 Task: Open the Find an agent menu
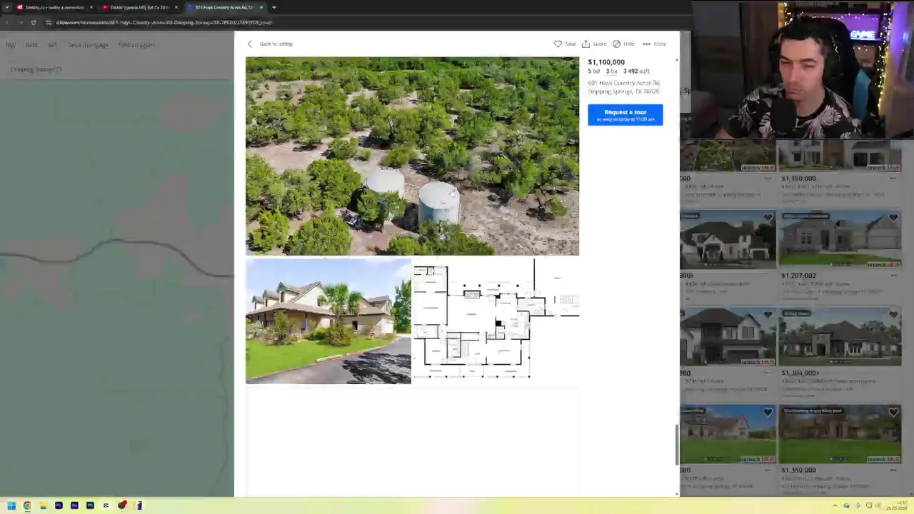136,44
